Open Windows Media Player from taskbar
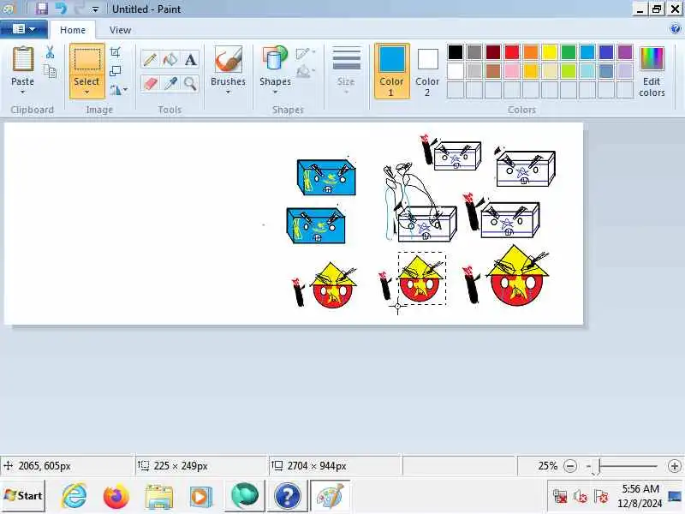 coord(200,496)
